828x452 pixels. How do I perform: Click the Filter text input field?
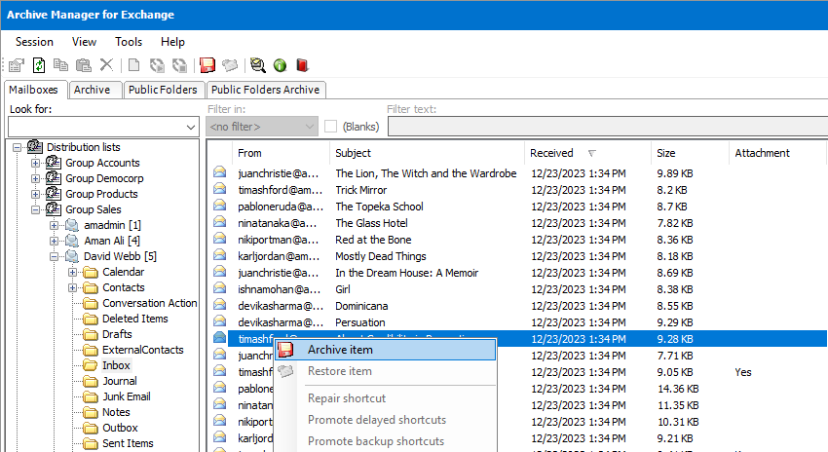pos(604,127)
